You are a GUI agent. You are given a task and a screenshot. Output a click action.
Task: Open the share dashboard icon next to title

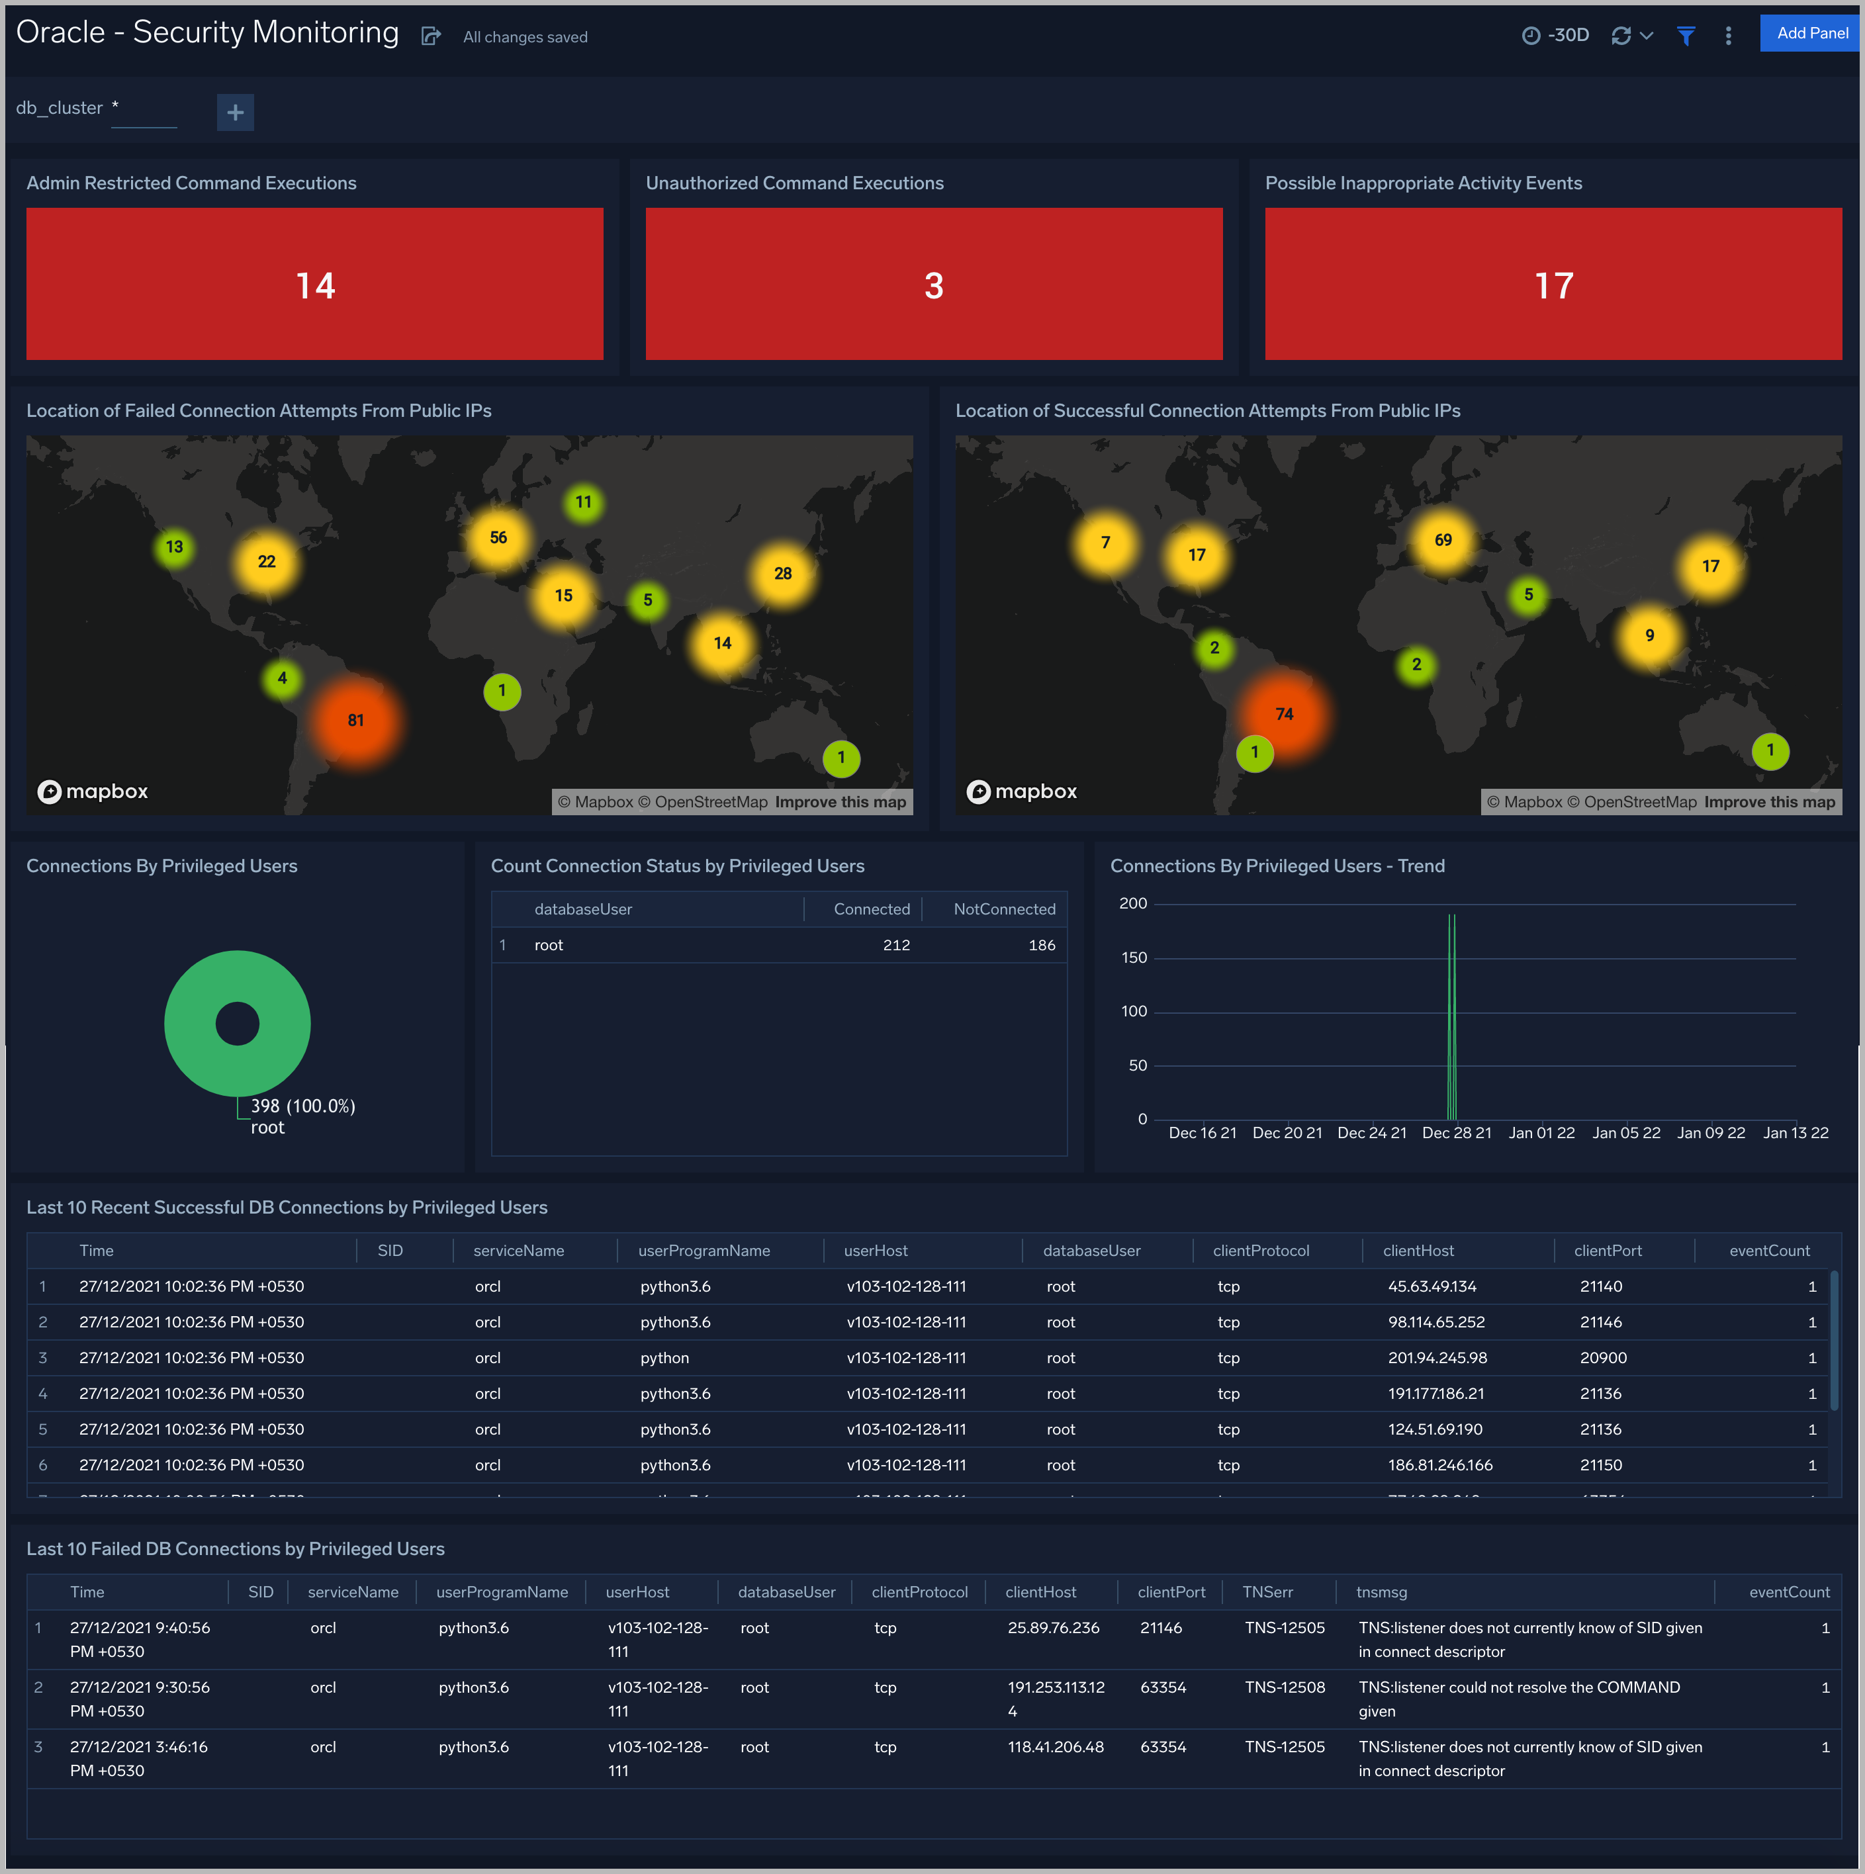[430, 35]
